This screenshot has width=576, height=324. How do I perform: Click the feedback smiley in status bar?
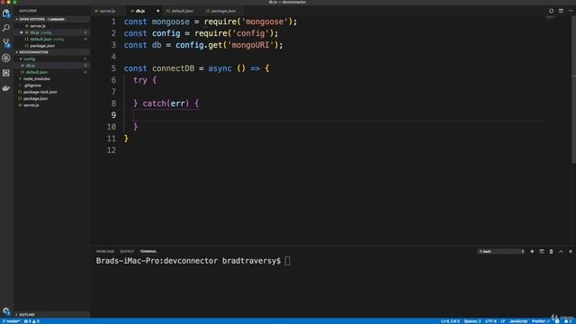(x=557, y=321)
